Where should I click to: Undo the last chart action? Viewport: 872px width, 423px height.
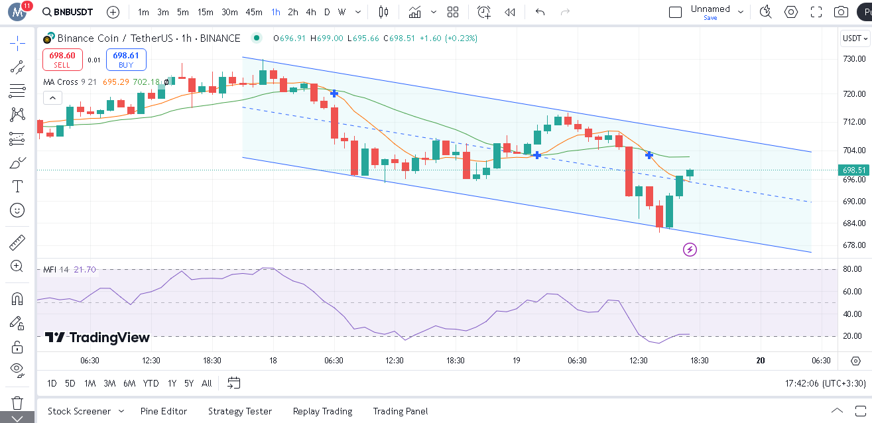[540, 12]
